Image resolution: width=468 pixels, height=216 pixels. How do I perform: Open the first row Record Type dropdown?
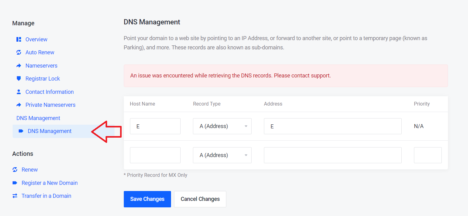tap(222, 126)
